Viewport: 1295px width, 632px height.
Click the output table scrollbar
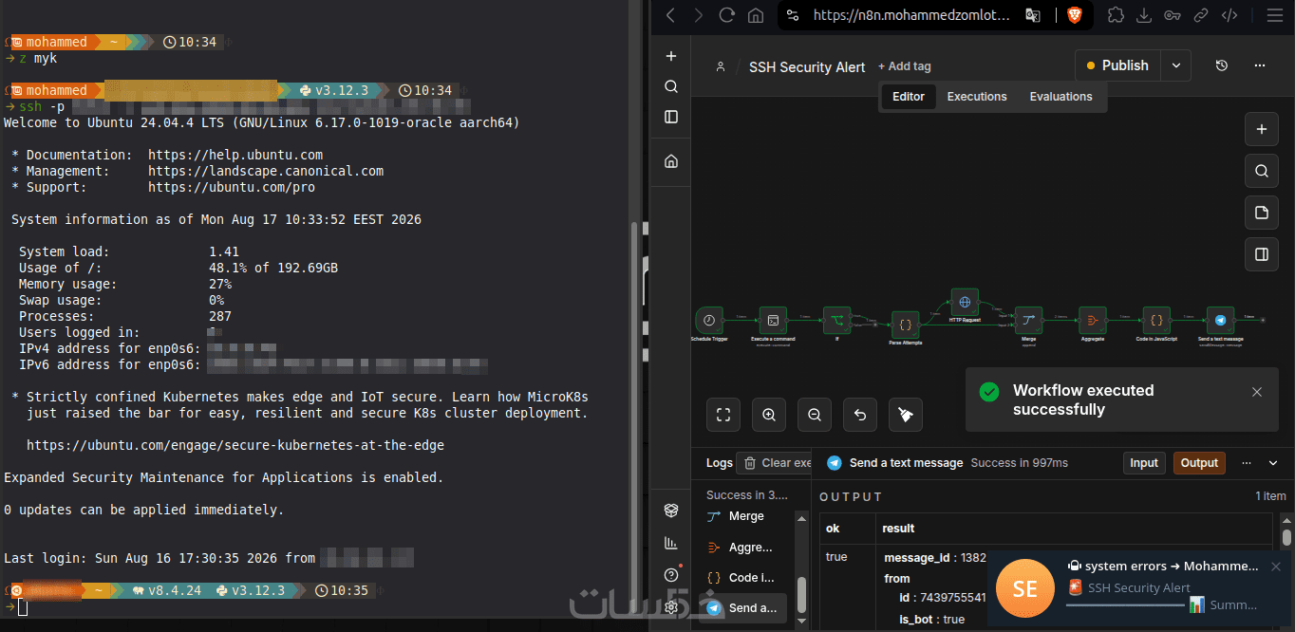[1286, 537]
